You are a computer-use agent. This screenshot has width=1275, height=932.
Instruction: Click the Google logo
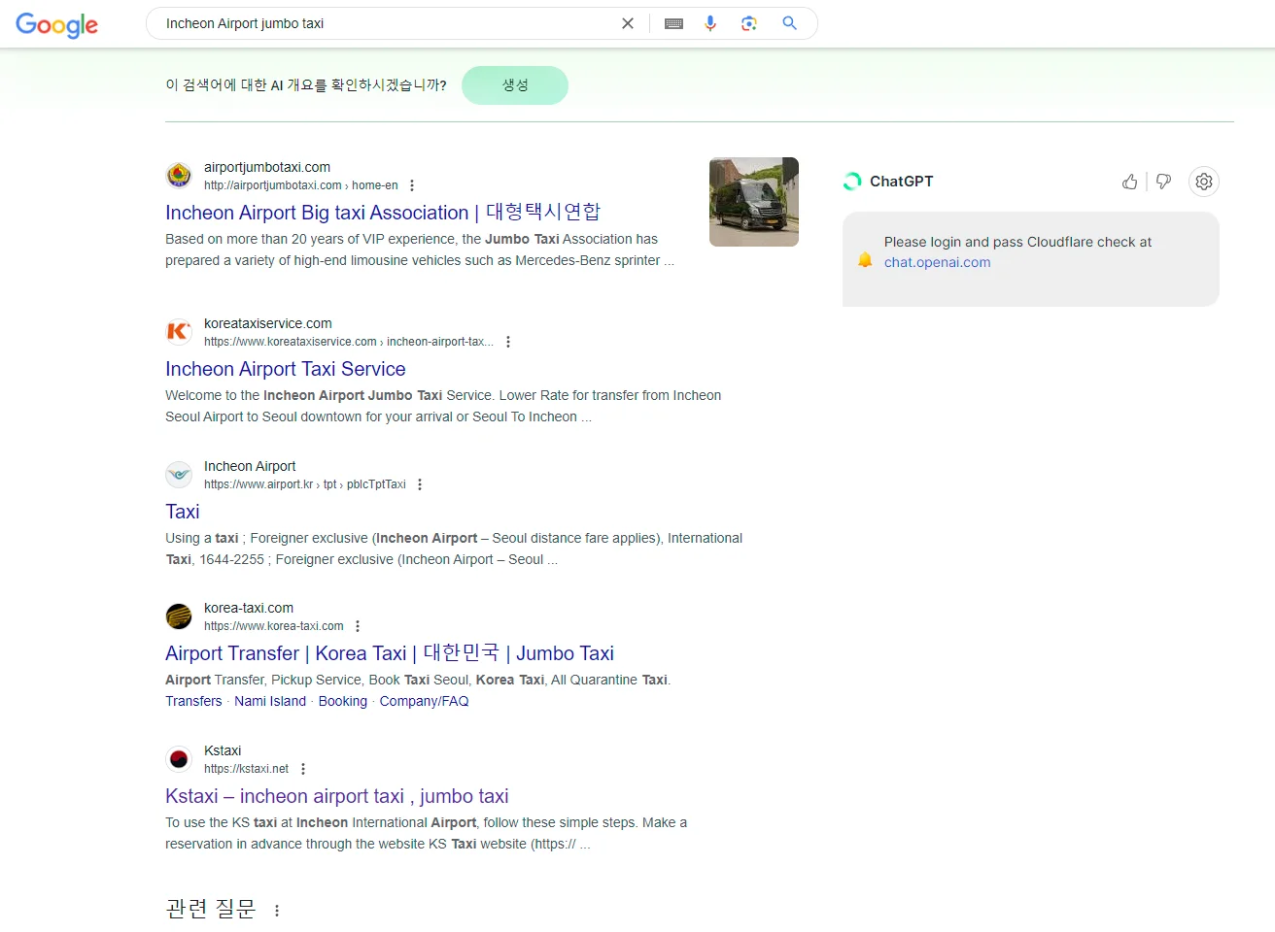(x=56, y=24)
